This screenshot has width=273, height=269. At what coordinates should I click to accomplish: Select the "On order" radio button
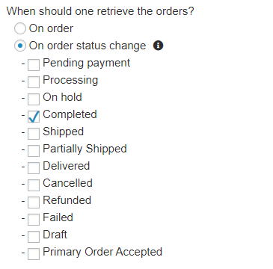point(20,28)
